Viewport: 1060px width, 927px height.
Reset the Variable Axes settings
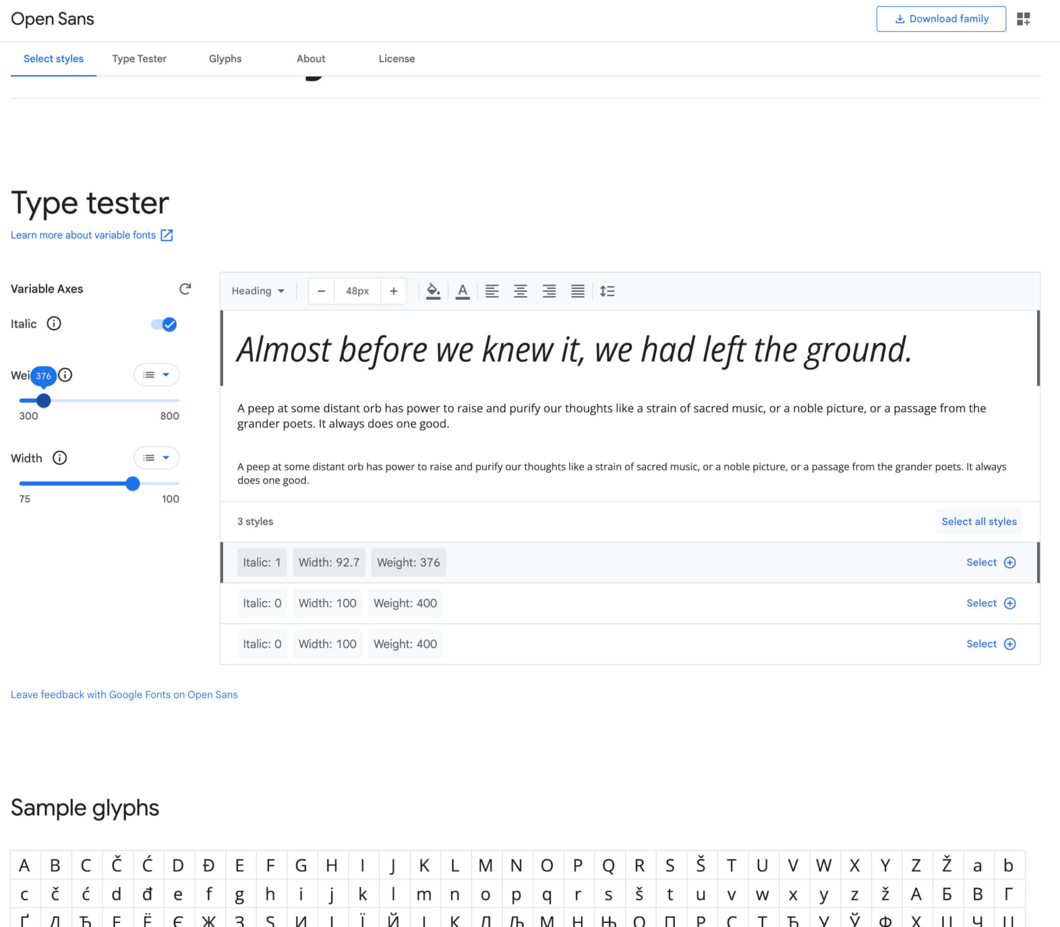pos(185,289)
